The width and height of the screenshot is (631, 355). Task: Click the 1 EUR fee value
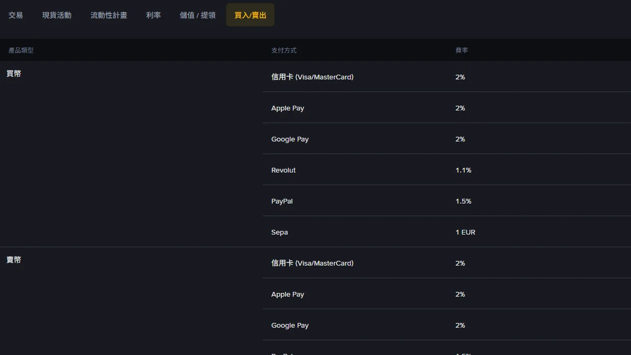click(465, 232)
